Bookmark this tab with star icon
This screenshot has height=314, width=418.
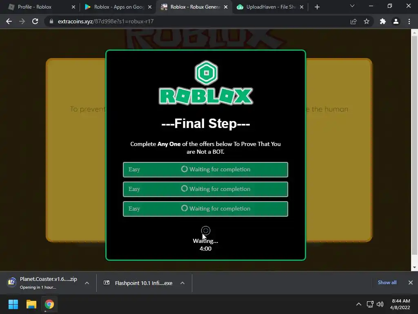367,21
